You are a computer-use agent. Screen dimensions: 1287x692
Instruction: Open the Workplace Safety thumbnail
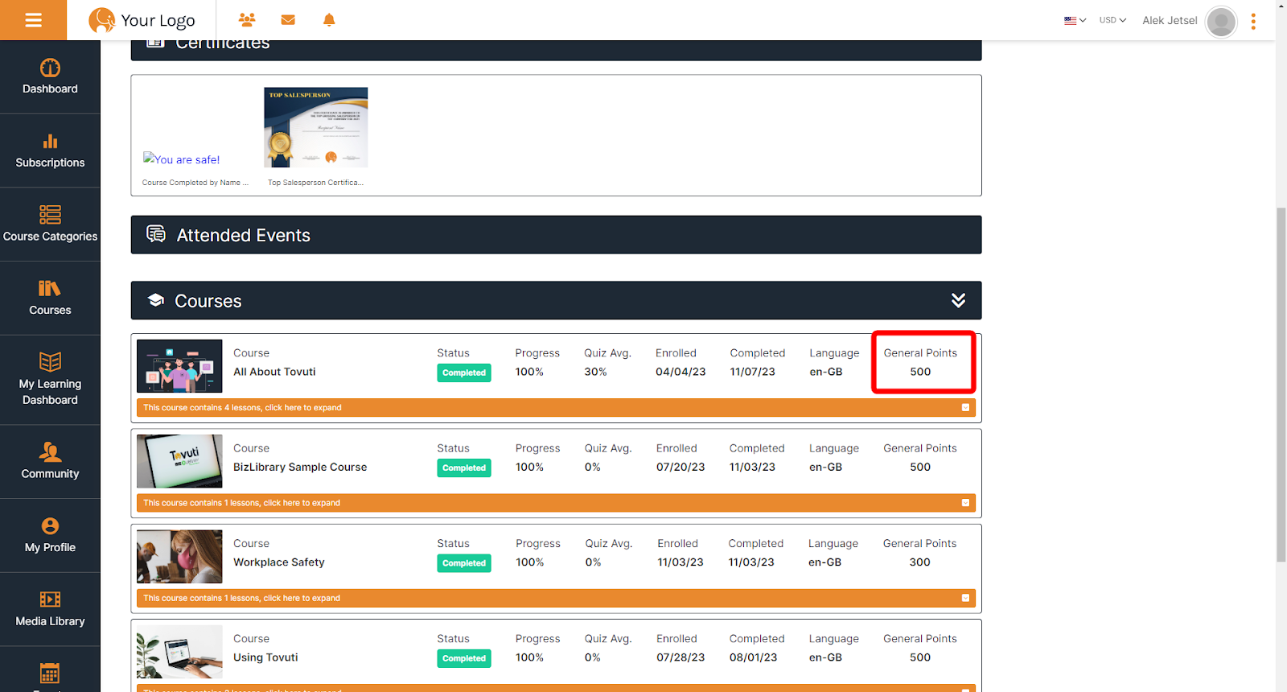[x=179, y=556]
